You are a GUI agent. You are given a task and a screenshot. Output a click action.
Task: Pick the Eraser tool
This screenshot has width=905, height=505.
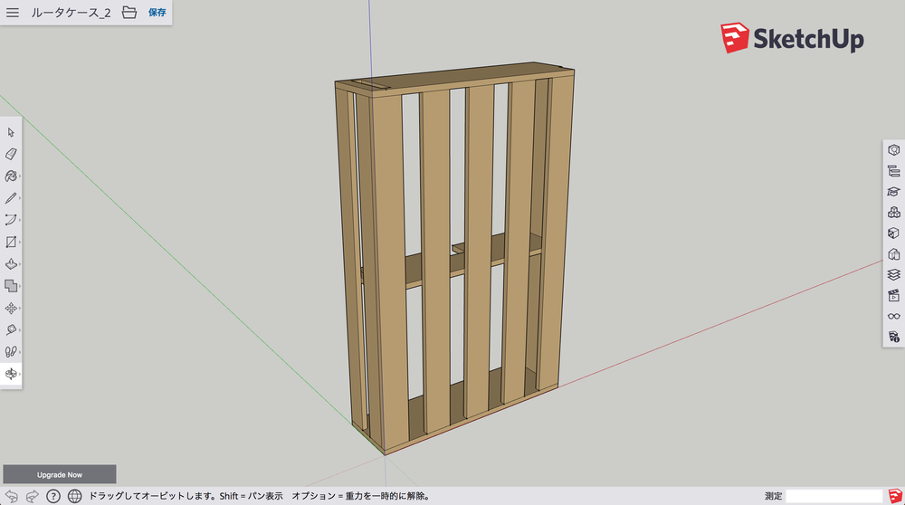tap(10, 154)
